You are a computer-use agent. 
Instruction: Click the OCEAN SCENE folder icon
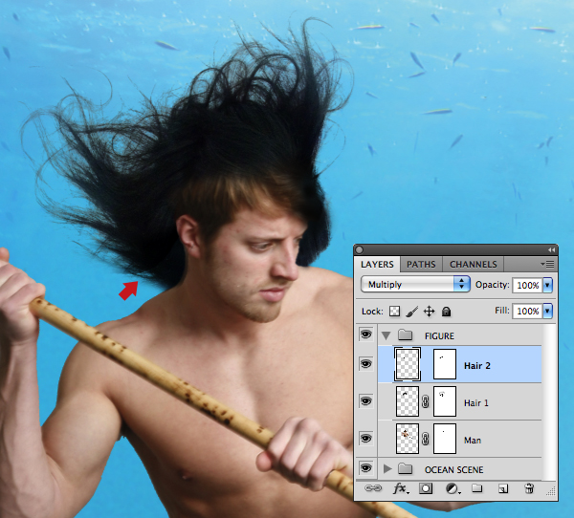[405, 468]
